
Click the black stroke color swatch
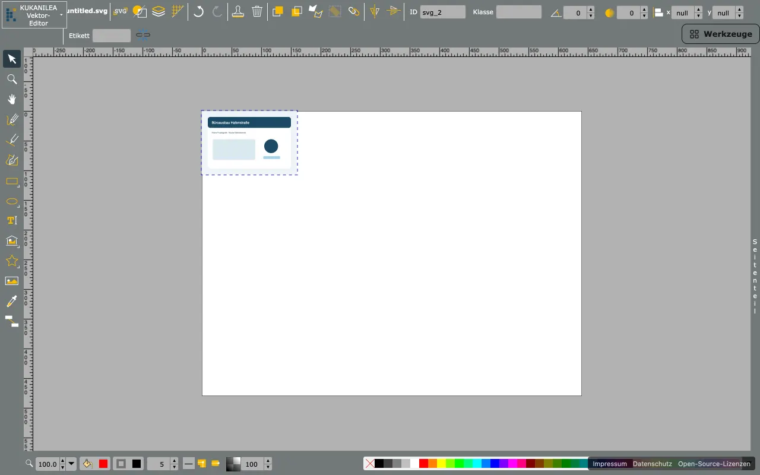pos(137,464)
